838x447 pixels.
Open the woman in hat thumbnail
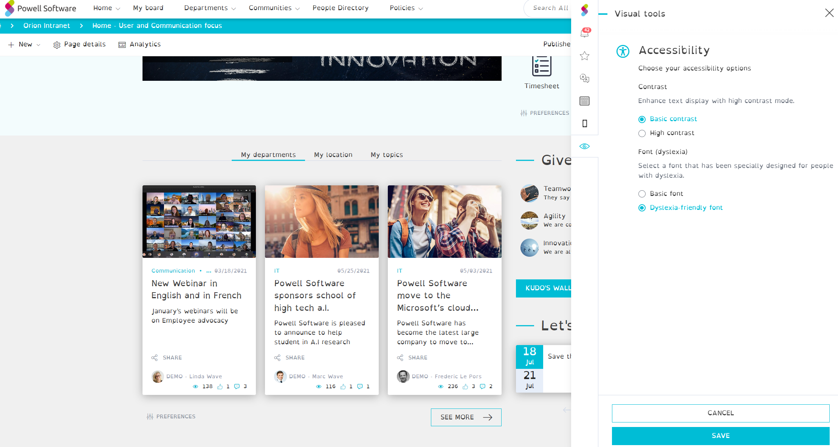[x=322, y=222]
